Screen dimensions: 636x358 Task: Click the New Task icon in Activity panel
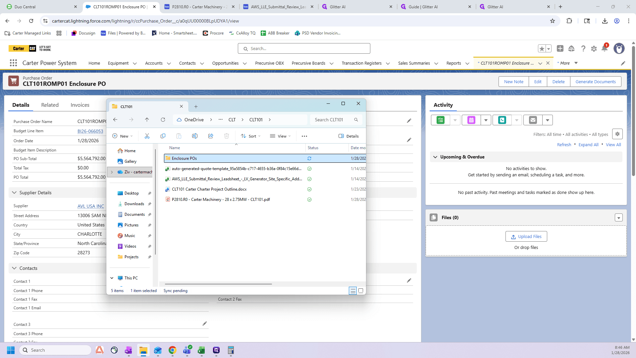coord(441,120)
